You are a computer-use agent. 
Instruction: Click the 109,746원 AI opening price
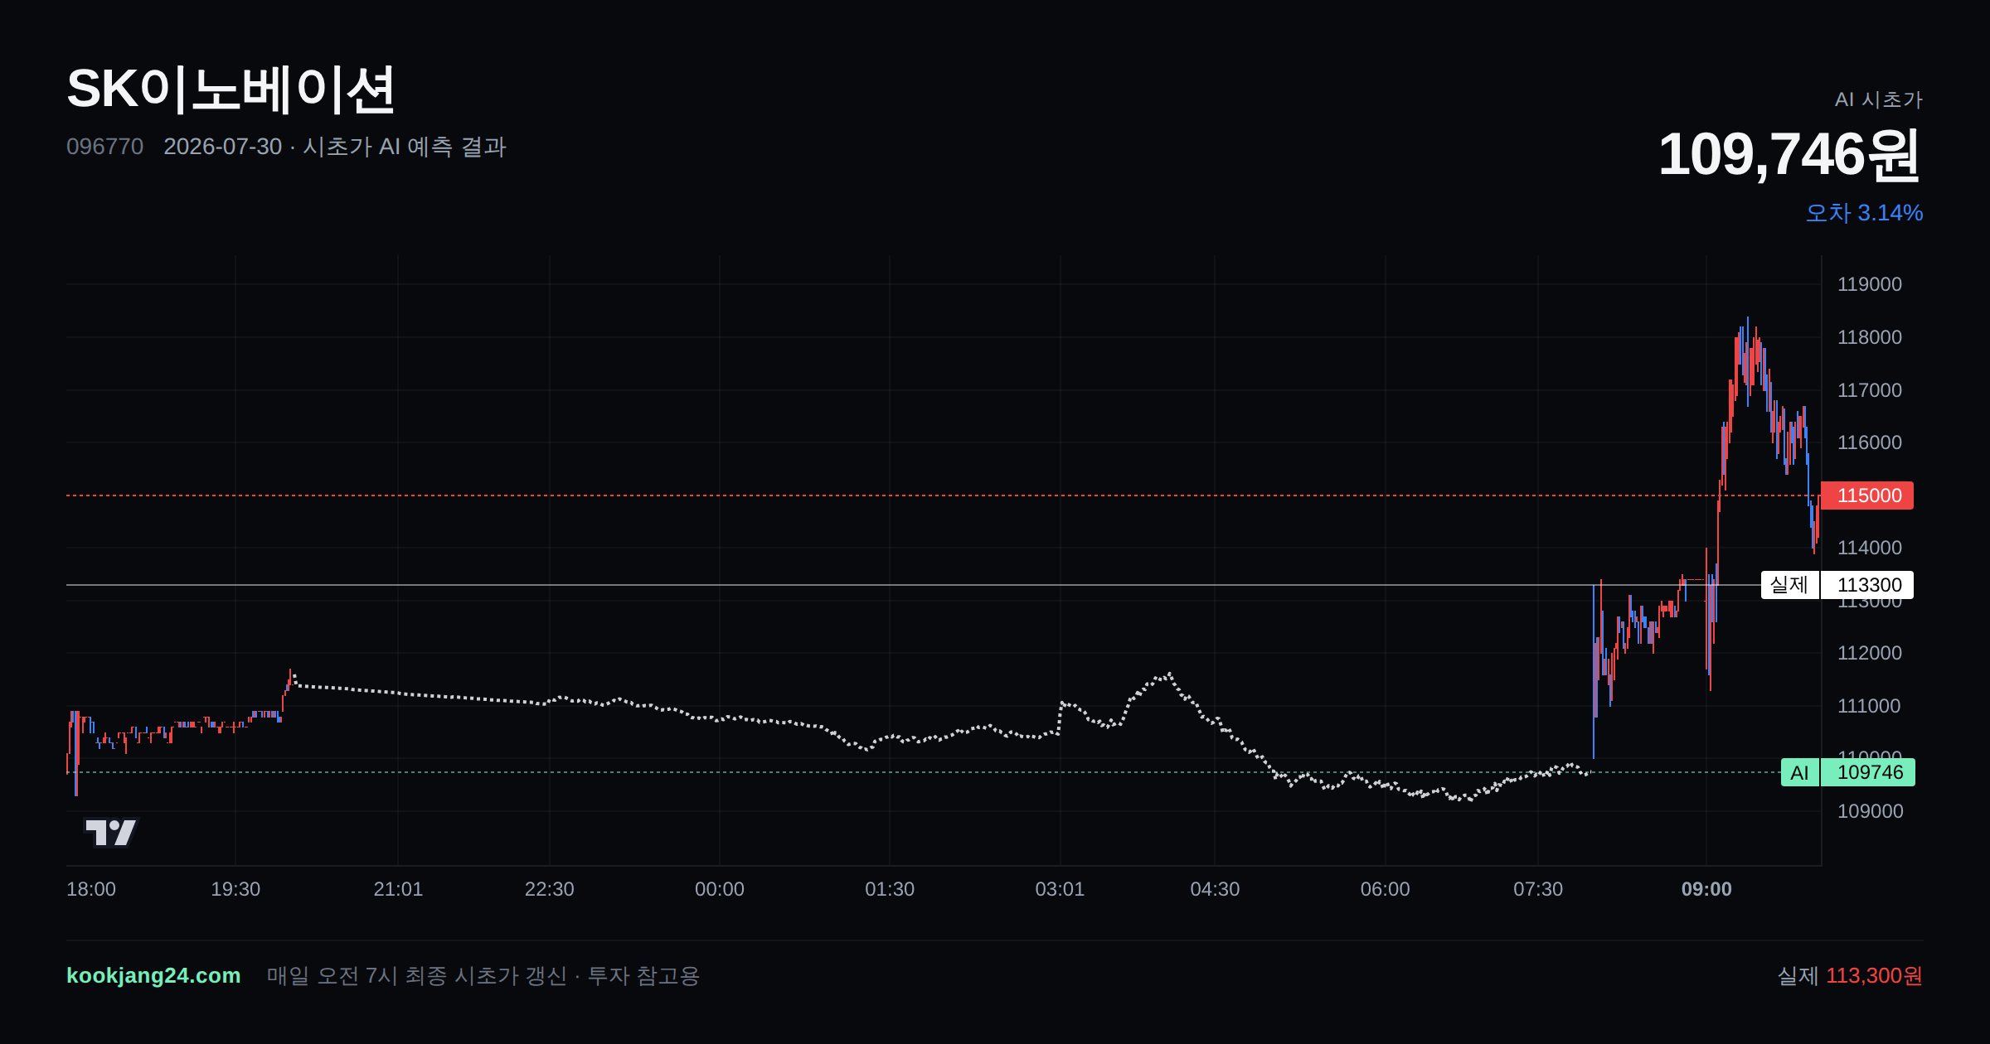click(1789, 155)
